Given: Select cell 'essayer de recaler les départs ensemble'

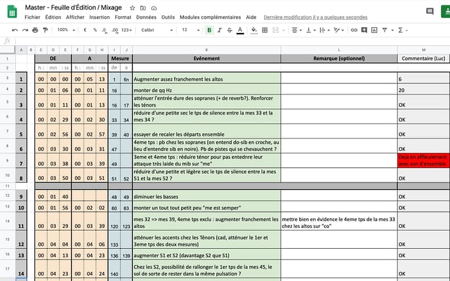Looking at the screenshot, I should coord(207,131).
